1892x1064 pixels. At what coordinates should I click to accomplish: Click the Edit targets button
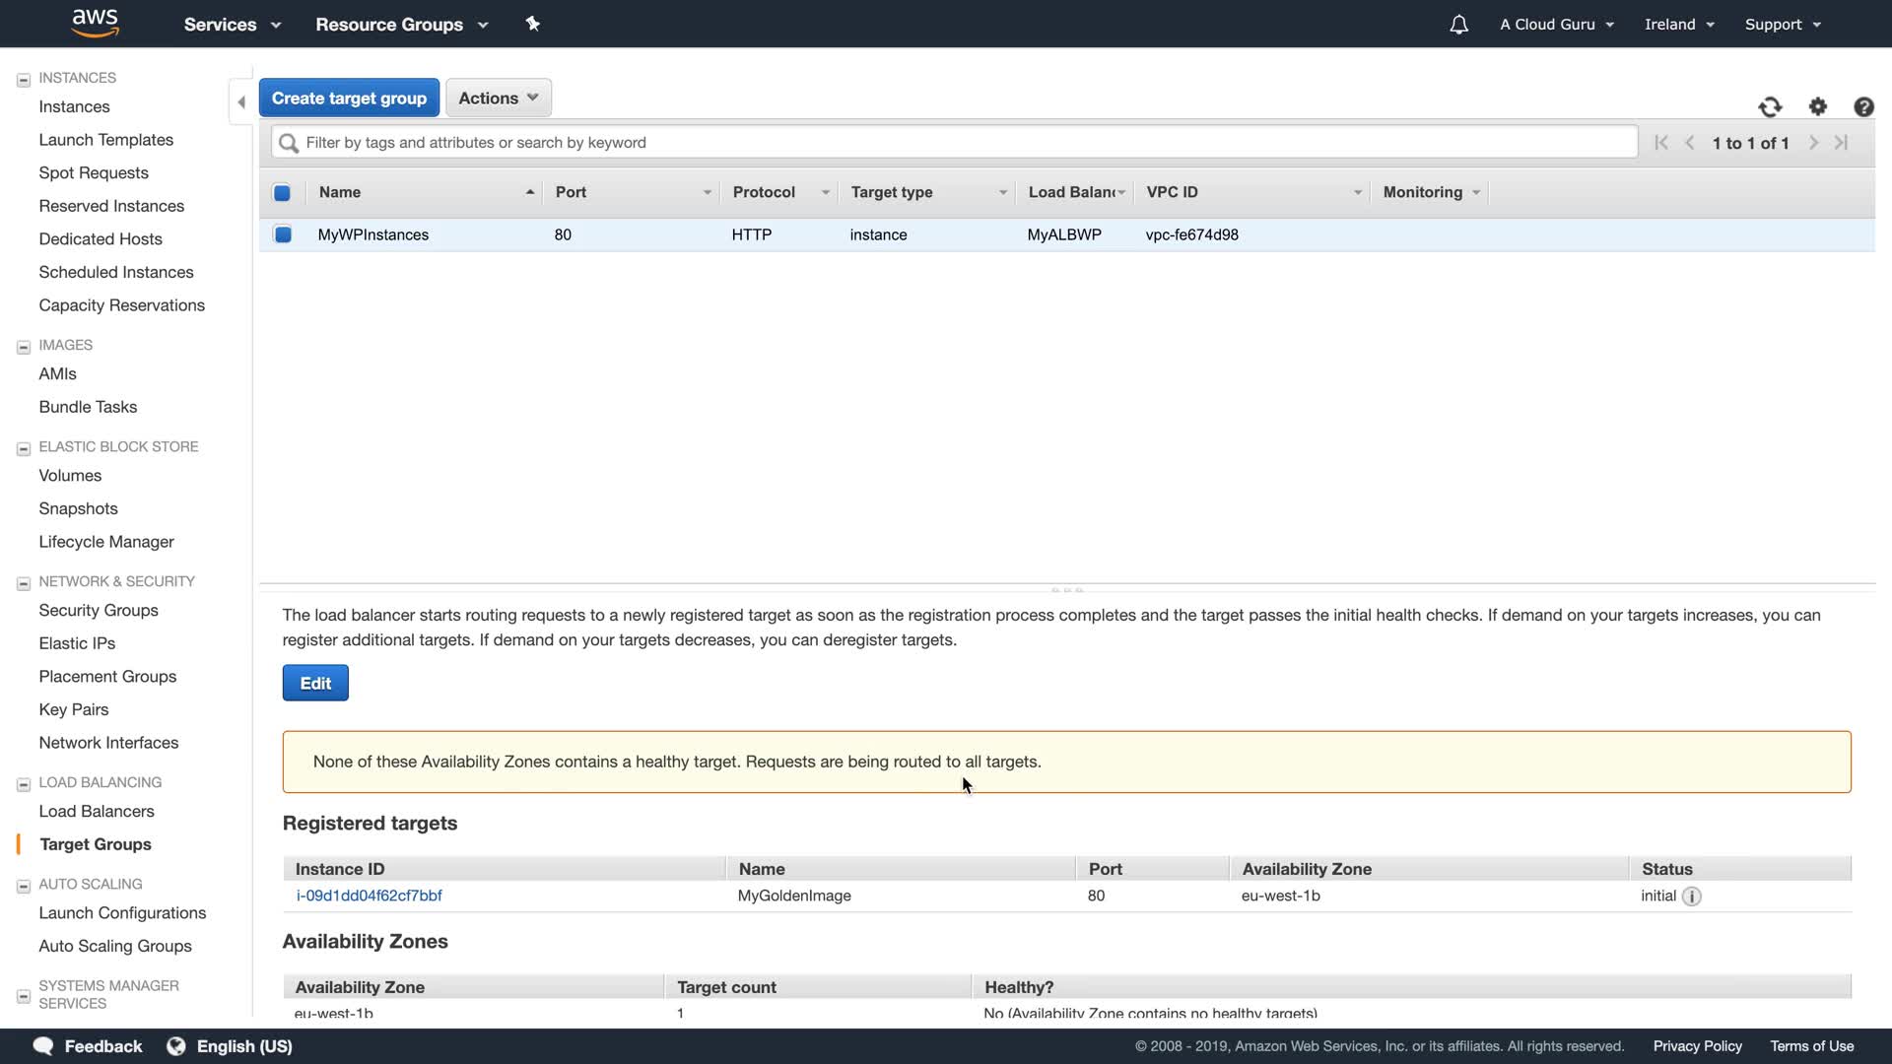tap(315, 683)
